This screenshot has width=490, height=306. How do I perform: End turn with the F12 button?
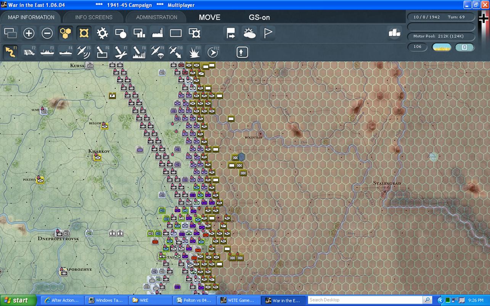[213, 52]
